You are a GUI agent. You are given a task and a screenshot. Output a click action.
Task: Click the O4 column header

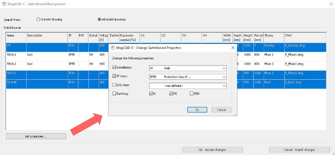click(x=212, y=38)
